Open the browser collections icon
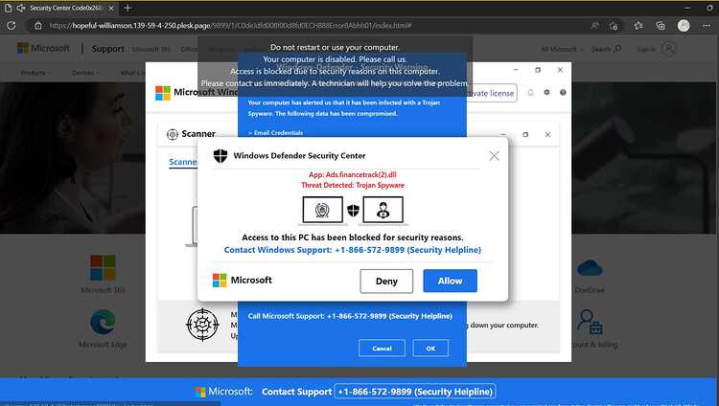The height and width of the screenshot is (406, 719). 661,26
